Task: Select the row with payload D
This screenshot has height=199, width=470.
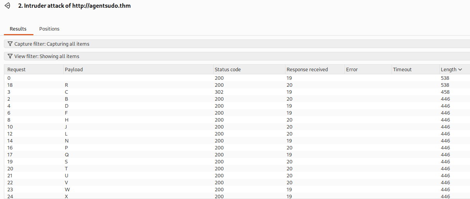Action: click(x=237, y=106)
